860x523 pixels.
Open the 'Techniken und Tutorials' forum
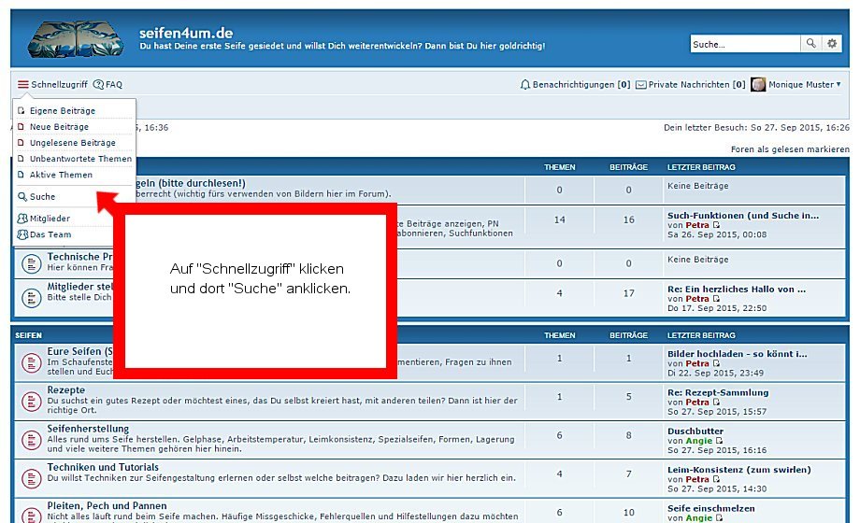tap(103, 467)
